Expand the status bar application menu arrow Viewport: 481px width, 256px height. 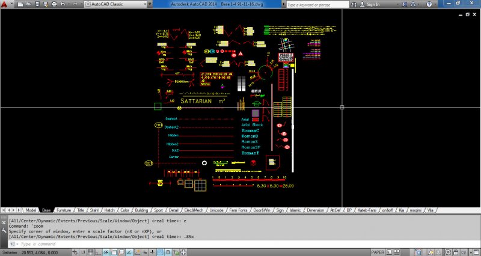[x=471, y=252]
